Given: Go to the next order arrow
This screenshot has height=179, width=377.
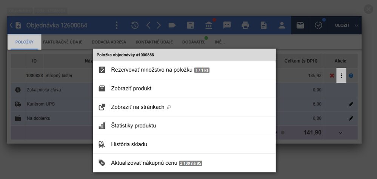Looking at the screenshot, I should point(158,25).
